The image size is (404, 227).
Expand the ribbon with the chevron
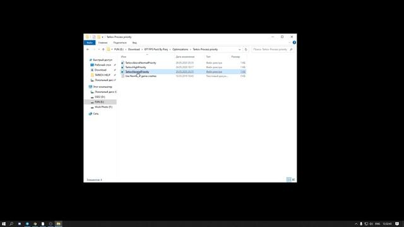coord(290,43)
